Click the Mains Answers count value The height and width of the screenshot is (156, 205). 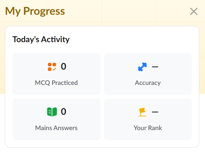[x=63, y=112]
